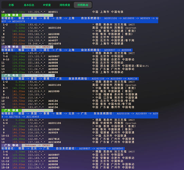Select 广东省 惠州市 中国电信 location

click(117, 107)
